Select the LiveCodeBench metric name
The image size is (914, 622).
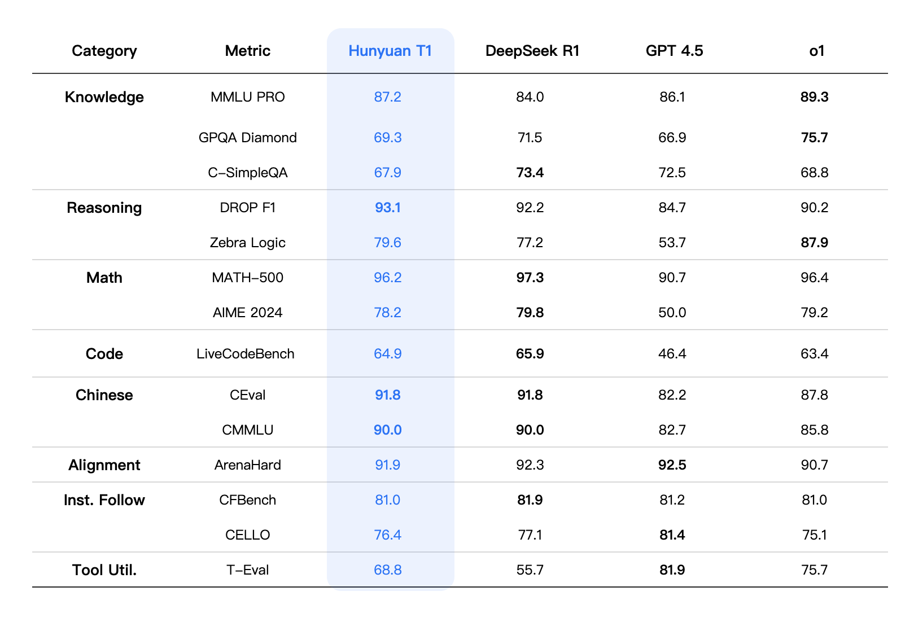(x=246, y=354)
